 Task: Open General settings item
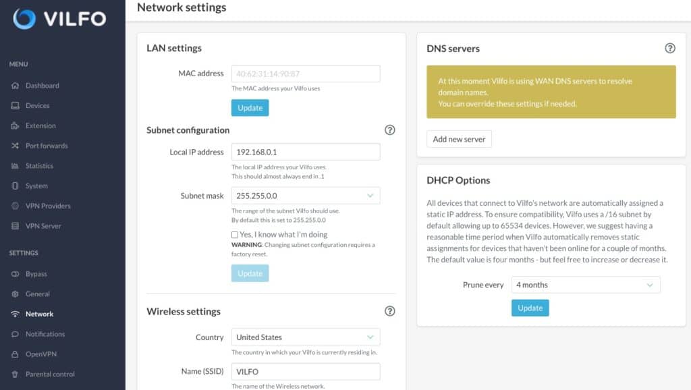pyautogui.click(x=38, y=294)
